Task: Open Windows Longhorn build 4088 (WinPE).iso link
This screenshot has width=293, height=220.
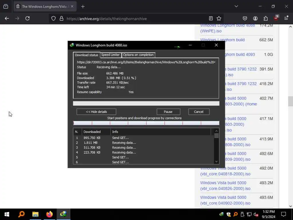Action: 227,28
